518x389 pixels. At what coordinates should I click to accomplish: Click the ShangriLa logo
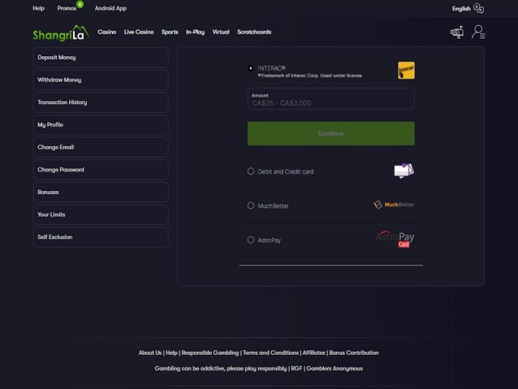pyautogui.click(x=61, y=32)
